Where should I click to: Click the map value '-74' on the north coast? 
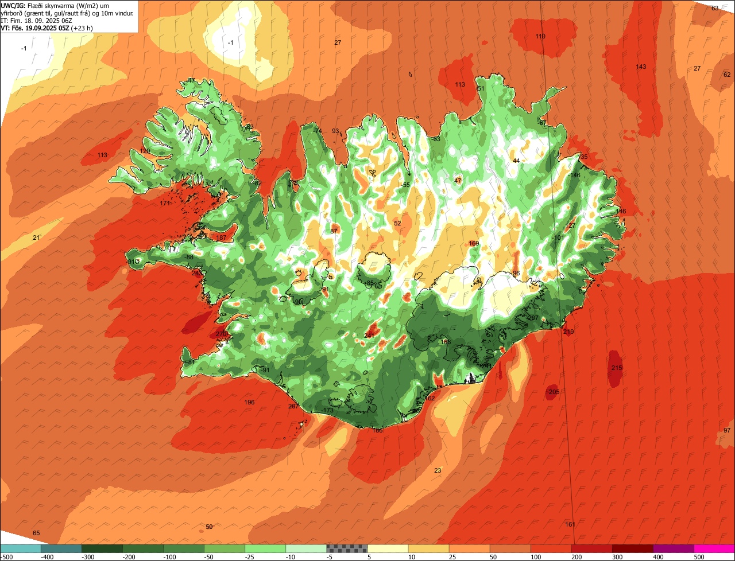[318, 131]
